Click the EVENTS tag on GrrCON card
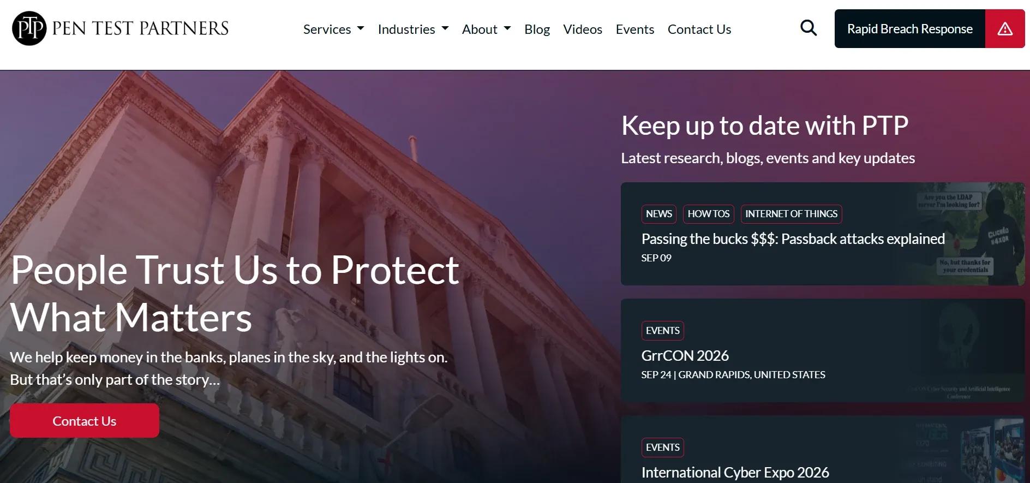 [x=663, y=331]
